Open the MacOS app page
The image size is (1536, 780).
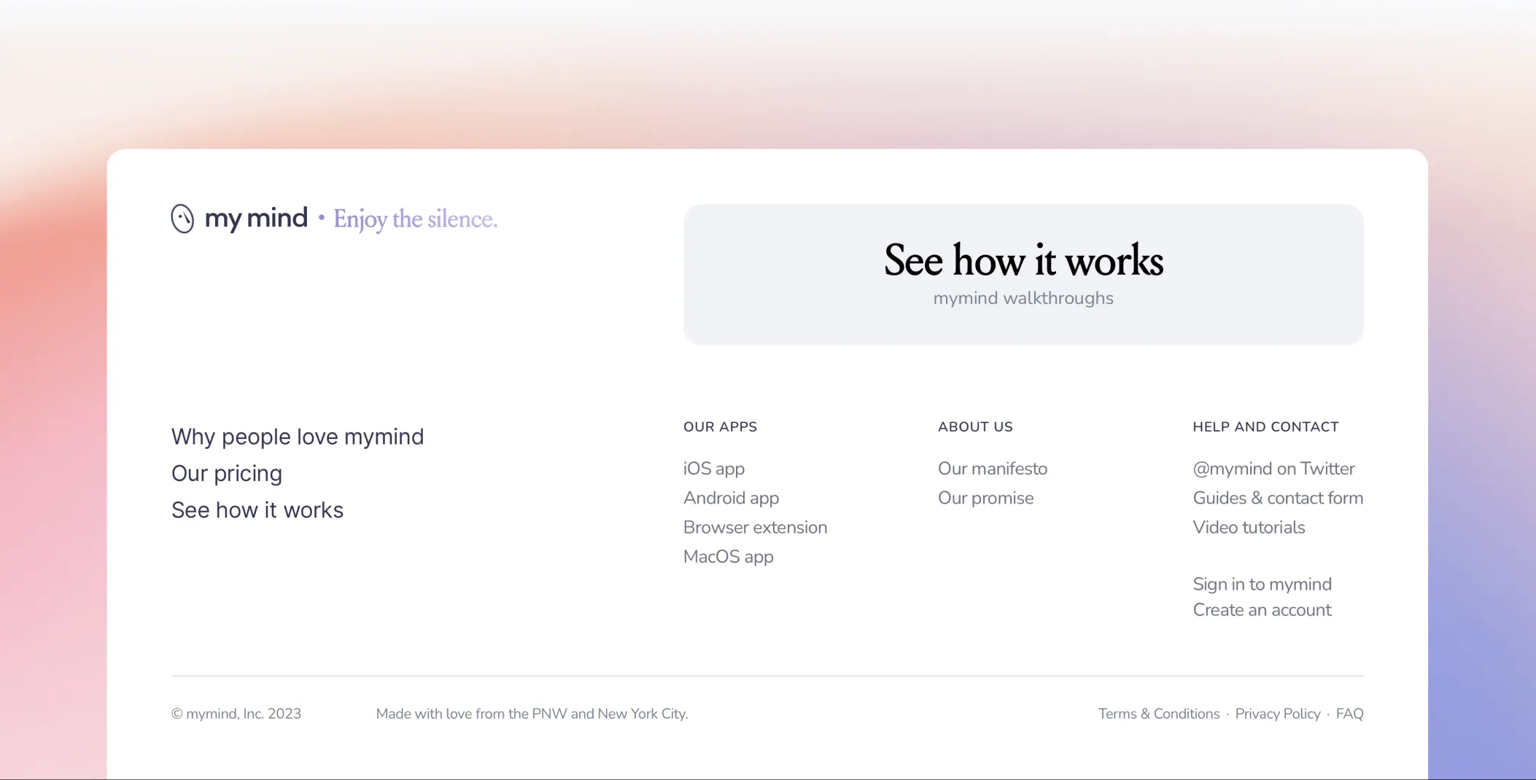click(x=727, y=556)
